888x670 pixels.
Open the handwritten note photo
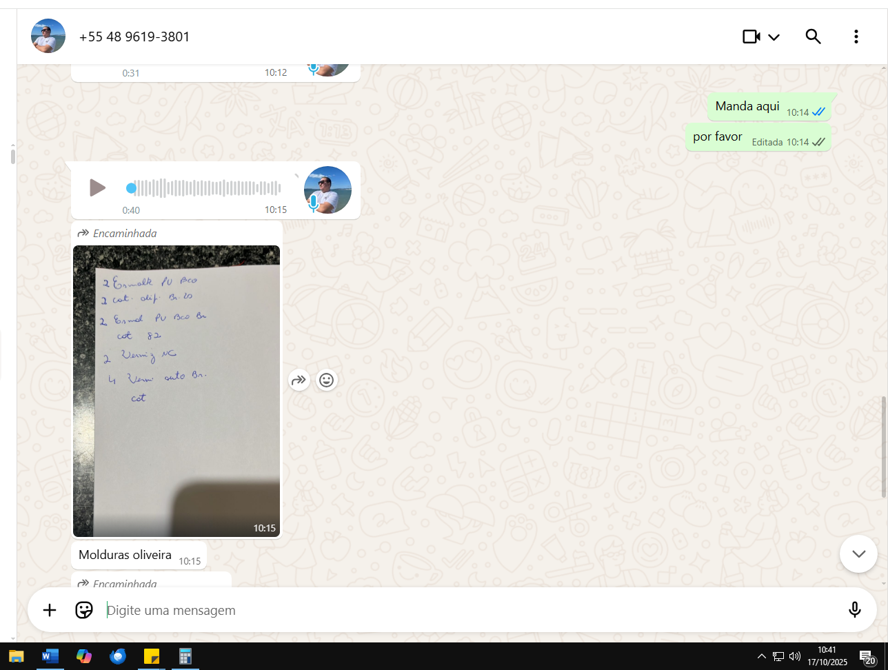click(176, 391)
